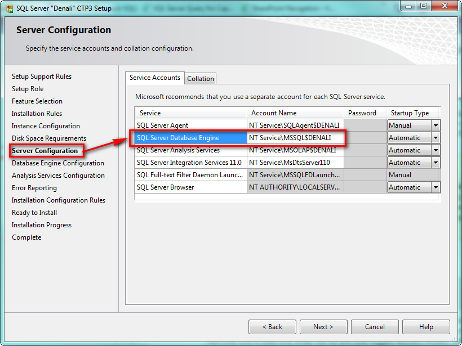The height and width of the screenshot is (346, 462).
Task: Select the Service Accounts tab
Action: 155,78
